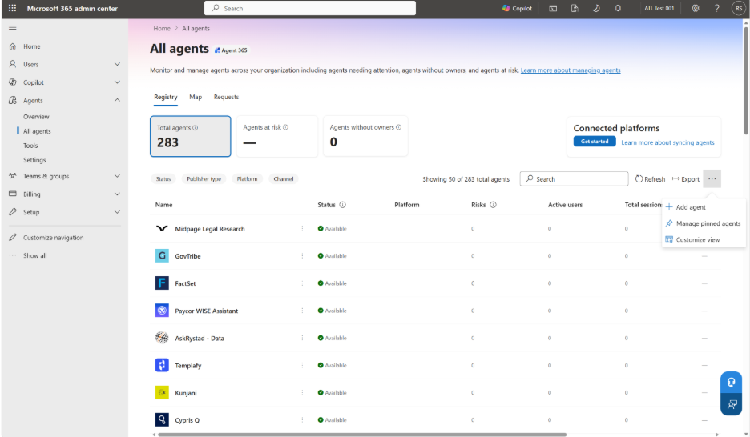Click Export button
The image size is (750, 437).
(x=685, y=179)
